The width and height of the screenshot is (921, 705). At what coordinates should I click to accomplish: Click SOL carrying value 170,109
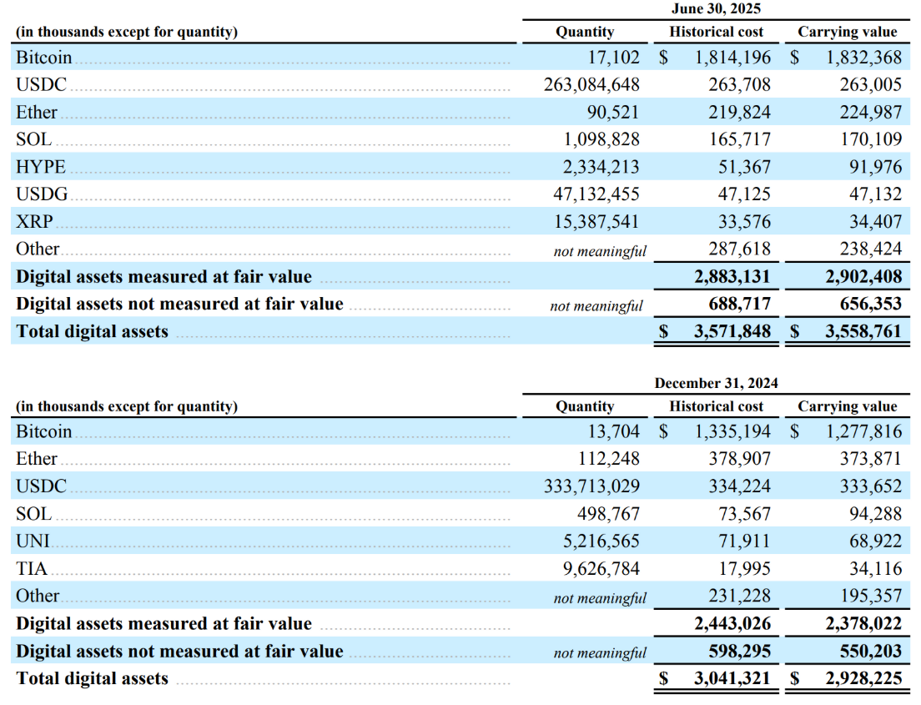[870, 139]
